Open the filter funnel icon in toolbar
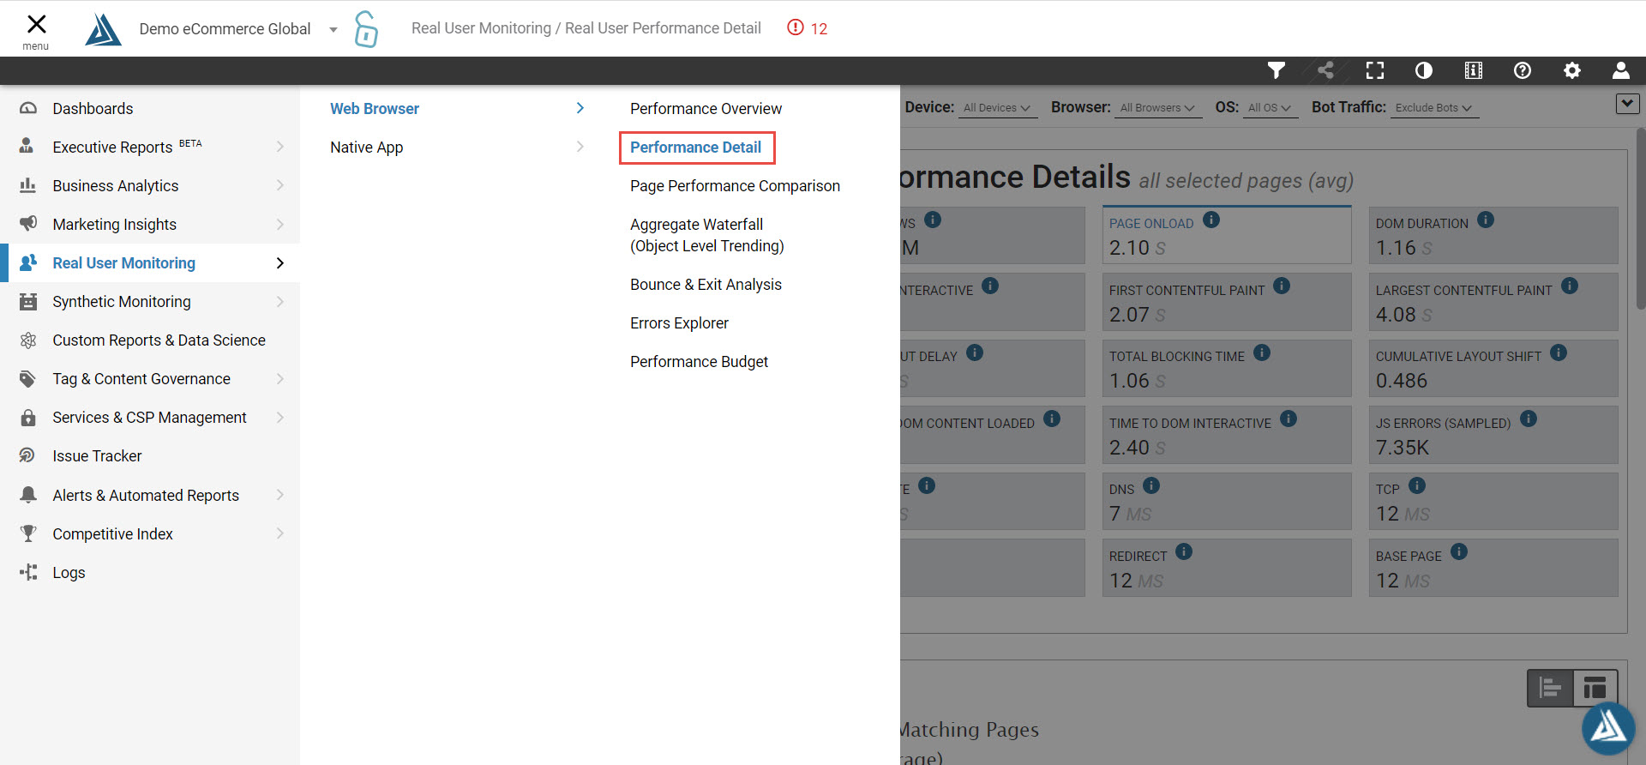1646x765 pixels. [x=1277, y=70]
